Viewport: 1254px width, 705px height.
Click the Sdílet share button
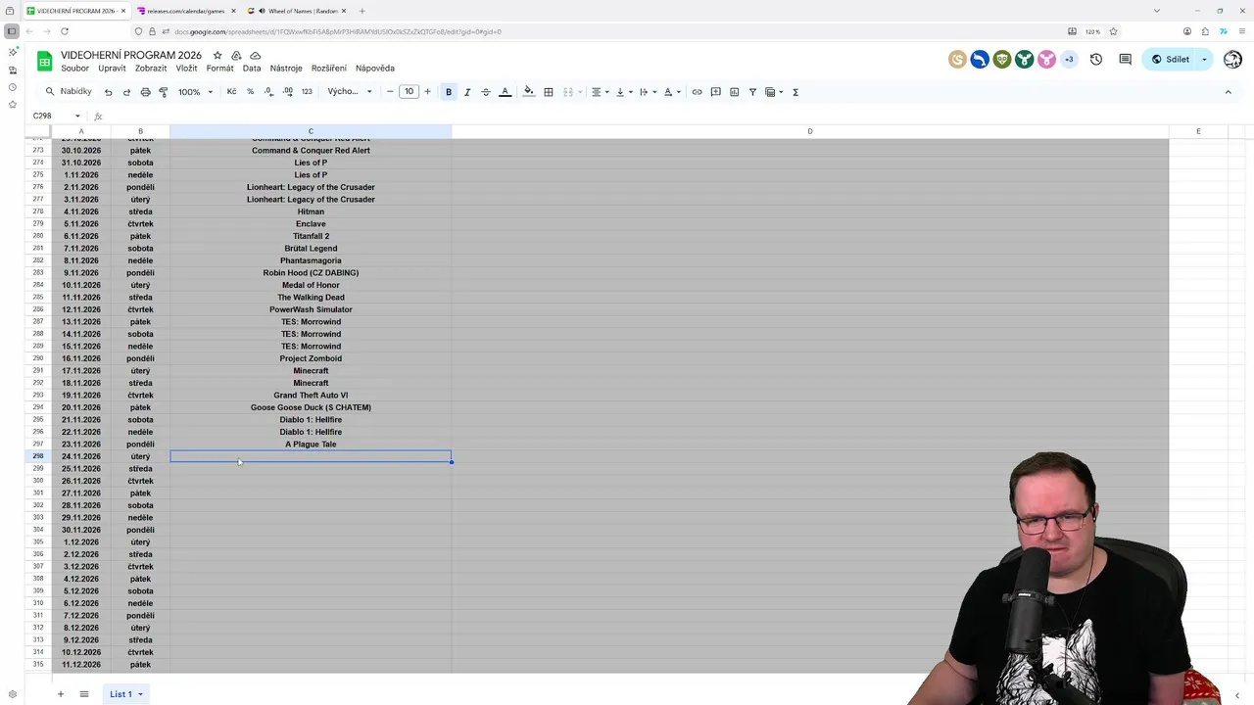1170,60
